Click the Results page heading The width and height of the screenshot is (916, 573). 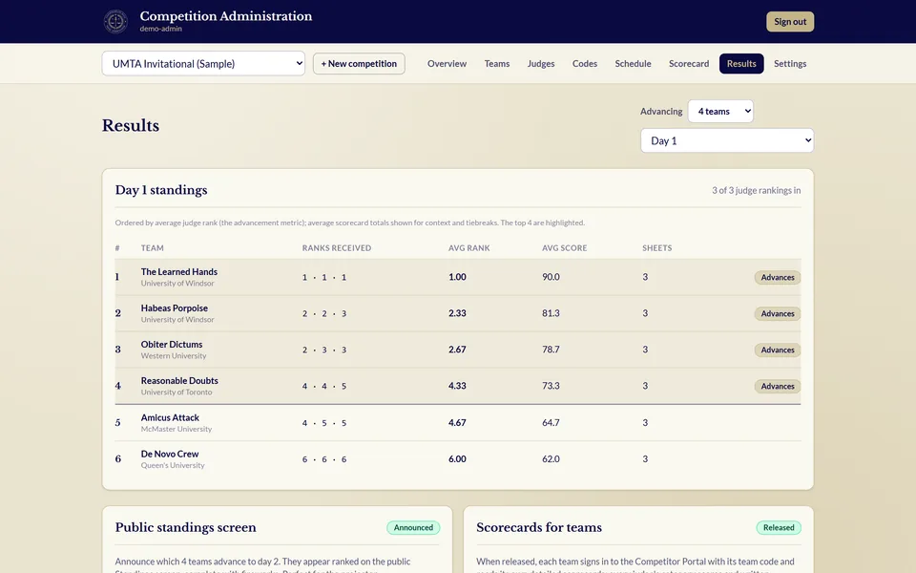pos(131,126)
